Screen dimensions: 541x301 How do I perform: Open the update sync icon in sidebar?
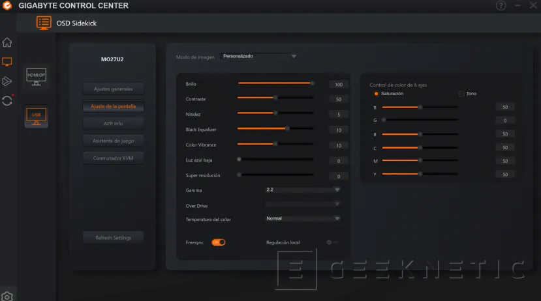tap(7, 100)
